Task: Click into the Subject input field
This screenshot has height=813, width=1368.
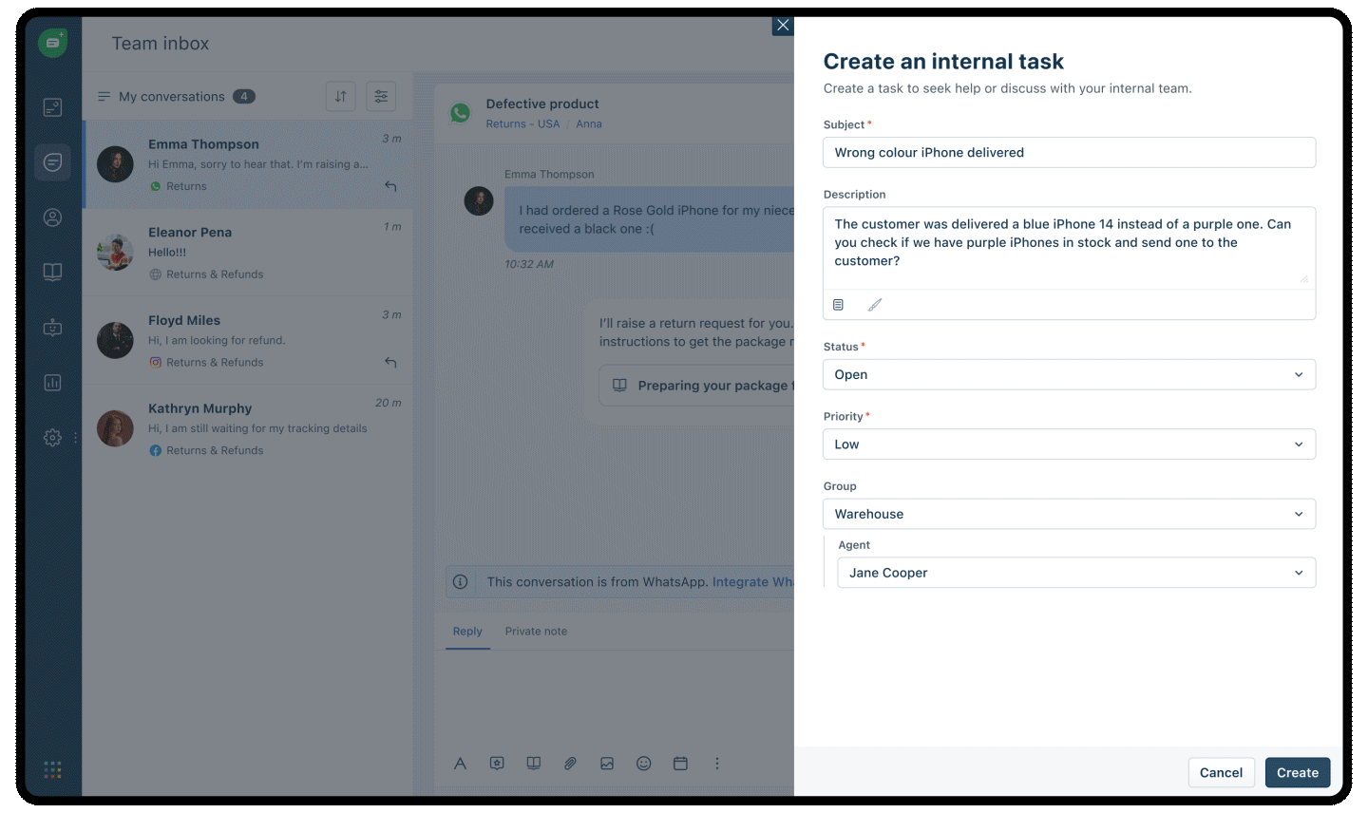Action: pos(1069,153)
